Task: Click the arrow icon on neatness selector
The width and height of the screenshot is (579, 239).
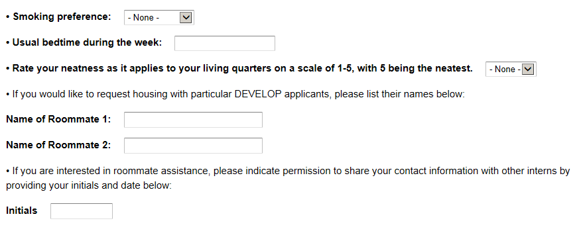Action: [528, 69]
